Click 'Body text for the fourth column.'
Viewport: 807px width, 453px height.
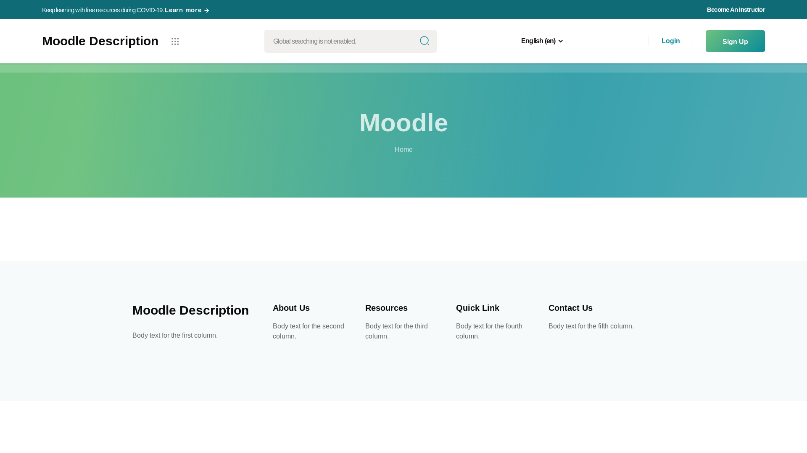[x=489, y=331]
